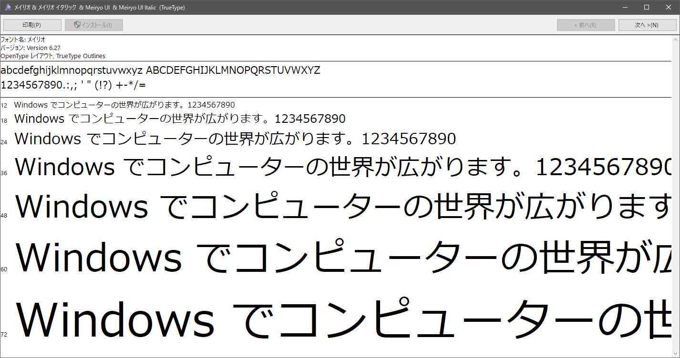Click the インストール(I) install button
The height and width of the screenshot is (358, 680).
[94, 25]
